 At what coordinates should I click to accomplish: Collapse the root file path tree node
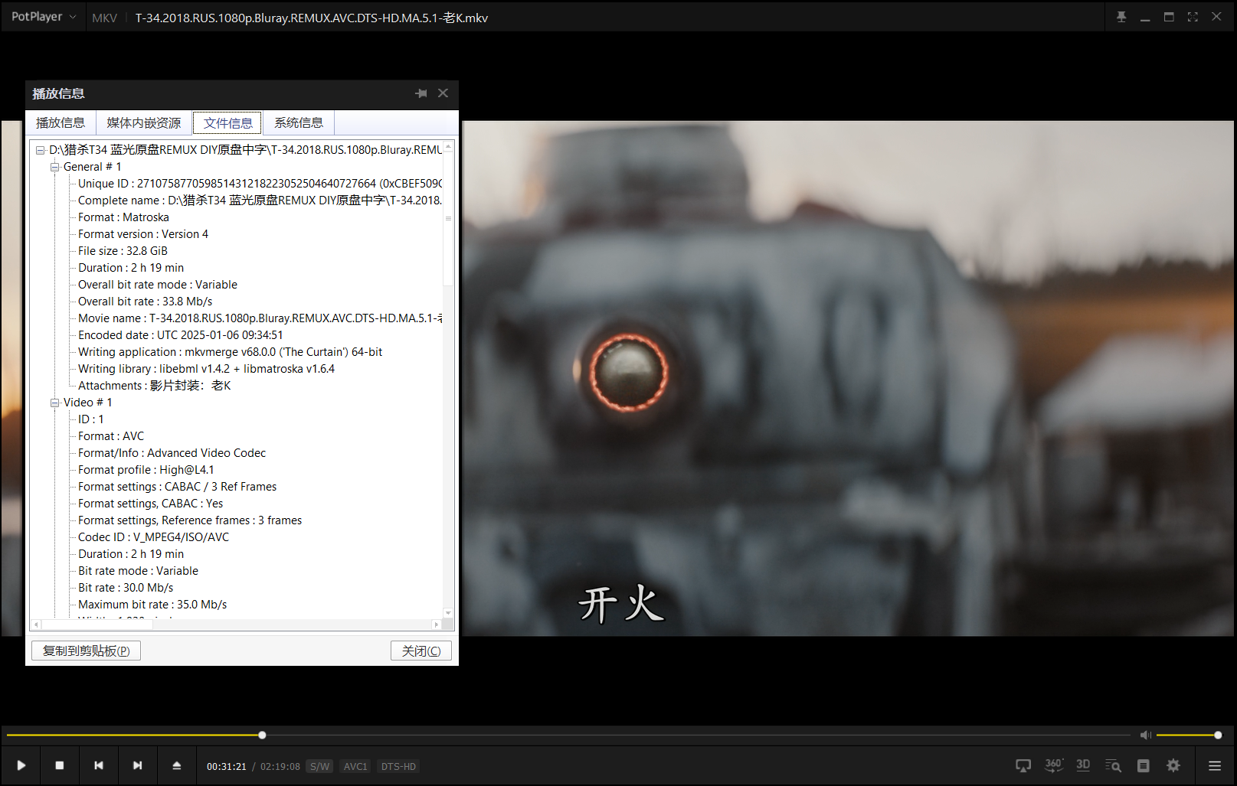pos(40,150)
